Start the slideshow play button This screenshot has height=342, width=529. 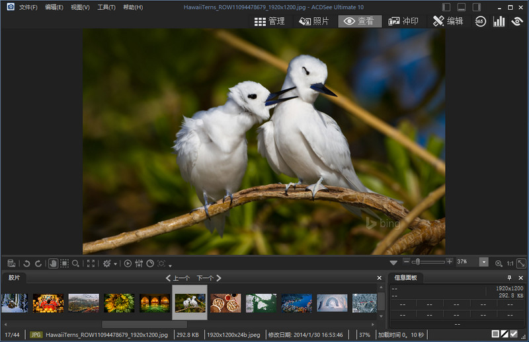pyautogui.click(x=128, y=263)
